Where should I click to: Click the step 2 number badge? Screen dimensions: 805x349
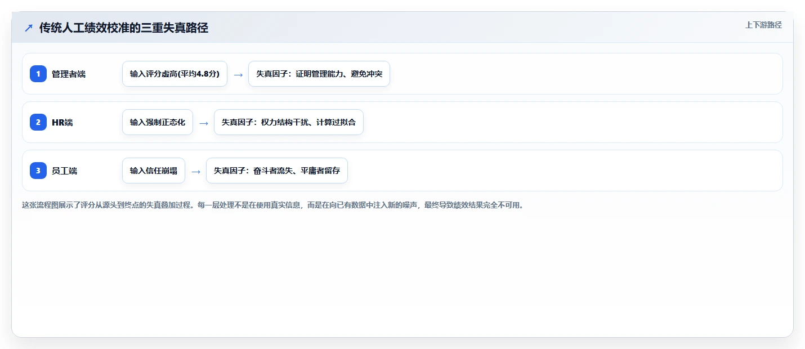38,122
